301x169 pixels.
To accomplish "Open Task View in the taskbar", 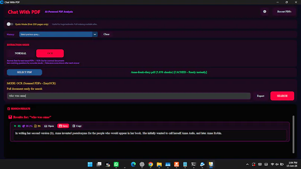I will (x=99, y=164).
